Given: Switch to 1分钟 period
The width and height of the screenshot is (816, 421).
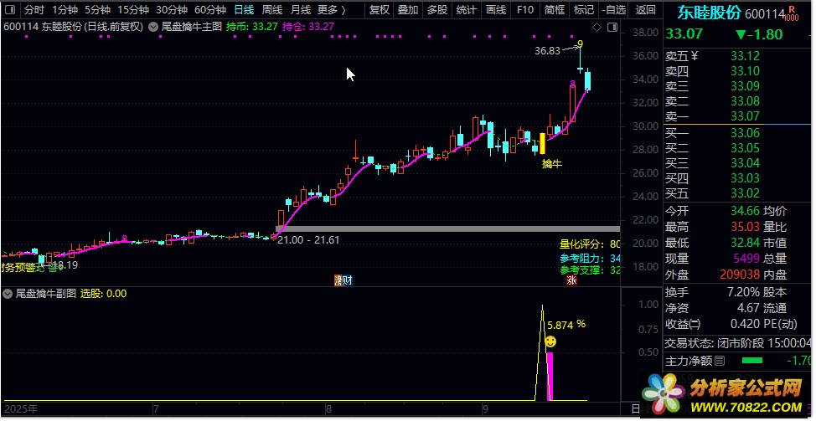Looking at the screenshot, I should coord(65,9).
